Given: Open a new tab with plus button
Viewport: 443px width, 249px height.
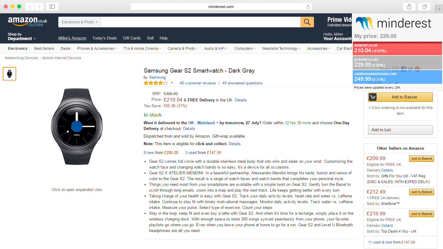Looking at the screenshot, I should click(439, 9).
